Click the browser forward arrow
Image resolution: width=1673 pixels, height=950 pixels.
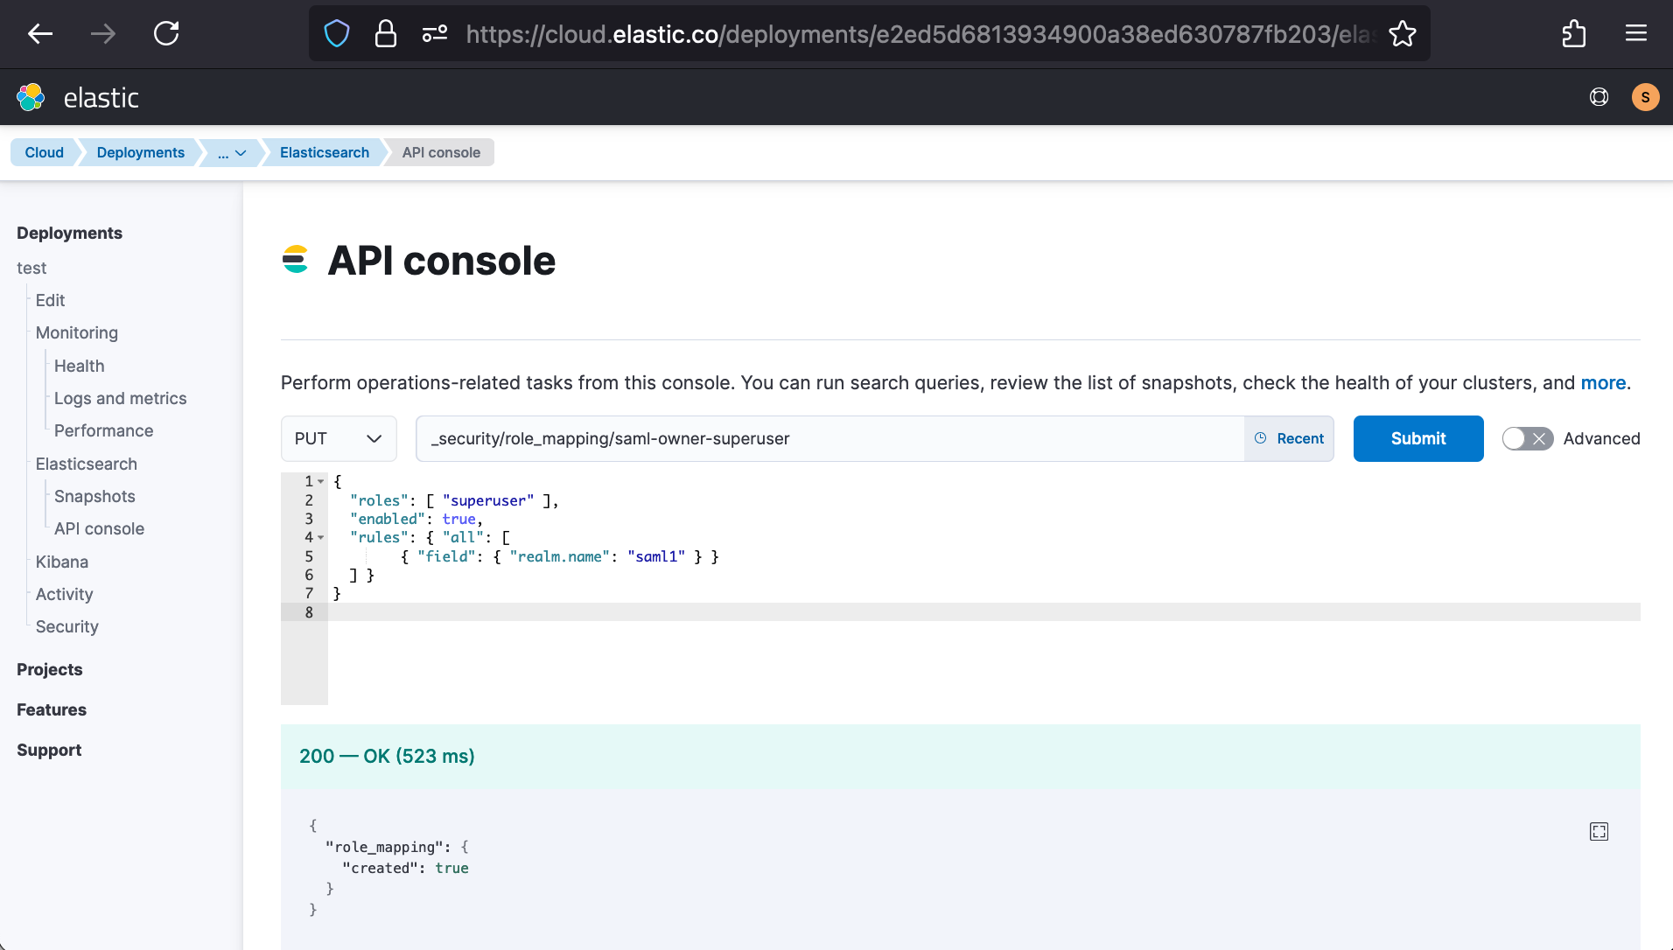pyautogui.click(x=103, y=34)
